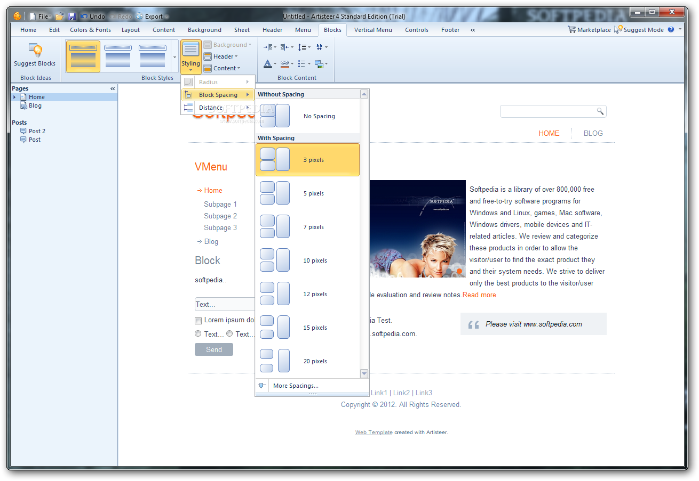This screenshot has width=699, height=481.
Task: Switch to the Background ribbon tab
Action: (204, 30)
